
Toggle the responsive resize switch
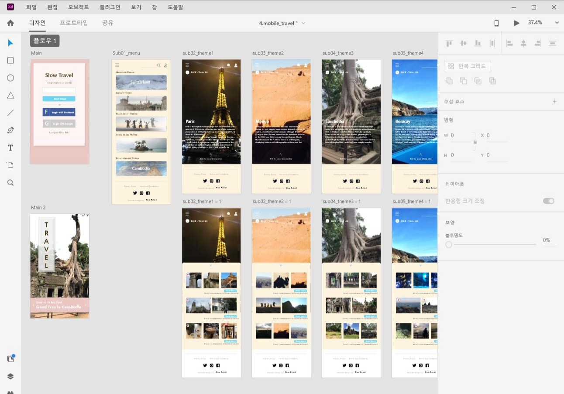(x=549, y=201)
